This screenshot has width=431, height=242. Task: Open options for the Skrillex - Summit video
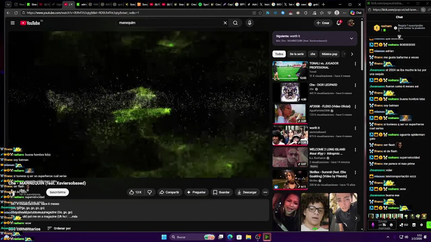[x=355, y=173]
